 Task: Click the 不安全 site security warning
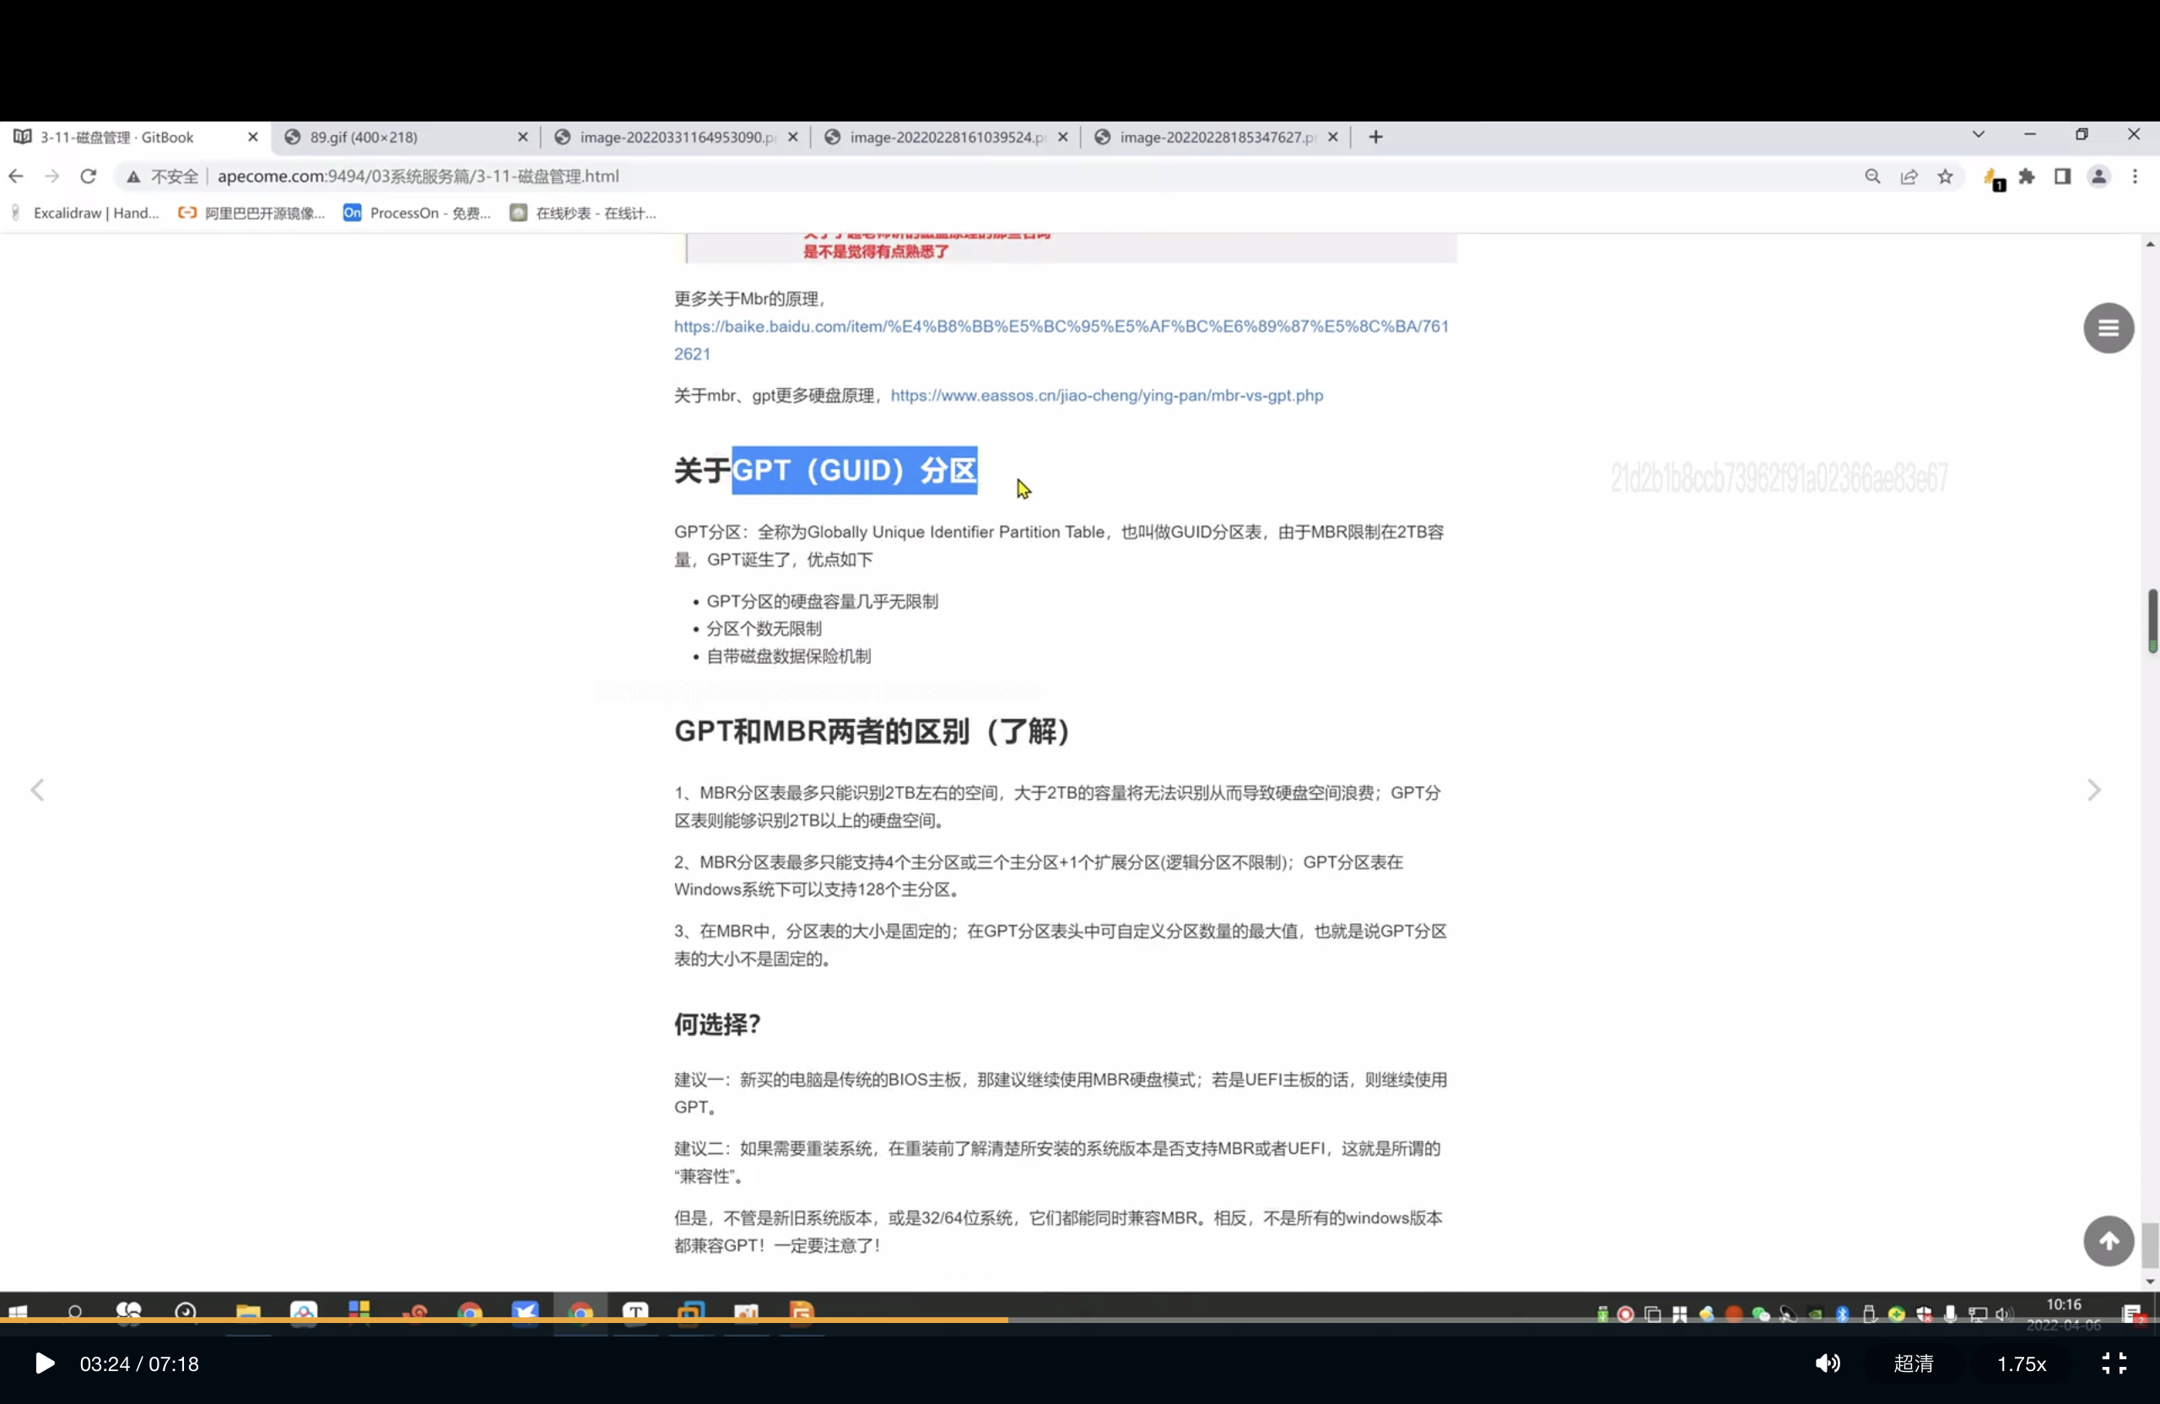[163, 176]
